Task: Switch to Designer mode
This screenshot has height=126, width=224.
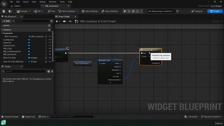Action: tap(197, 11)
